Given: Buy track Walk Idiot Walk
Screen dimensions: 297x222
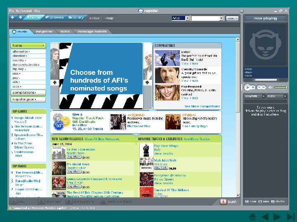Looking at the screenshot, I should [x=161, y=168].
